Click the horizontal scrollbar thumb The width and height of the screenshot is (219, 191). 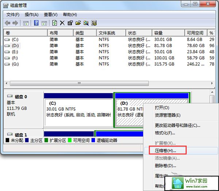(79, 83)
